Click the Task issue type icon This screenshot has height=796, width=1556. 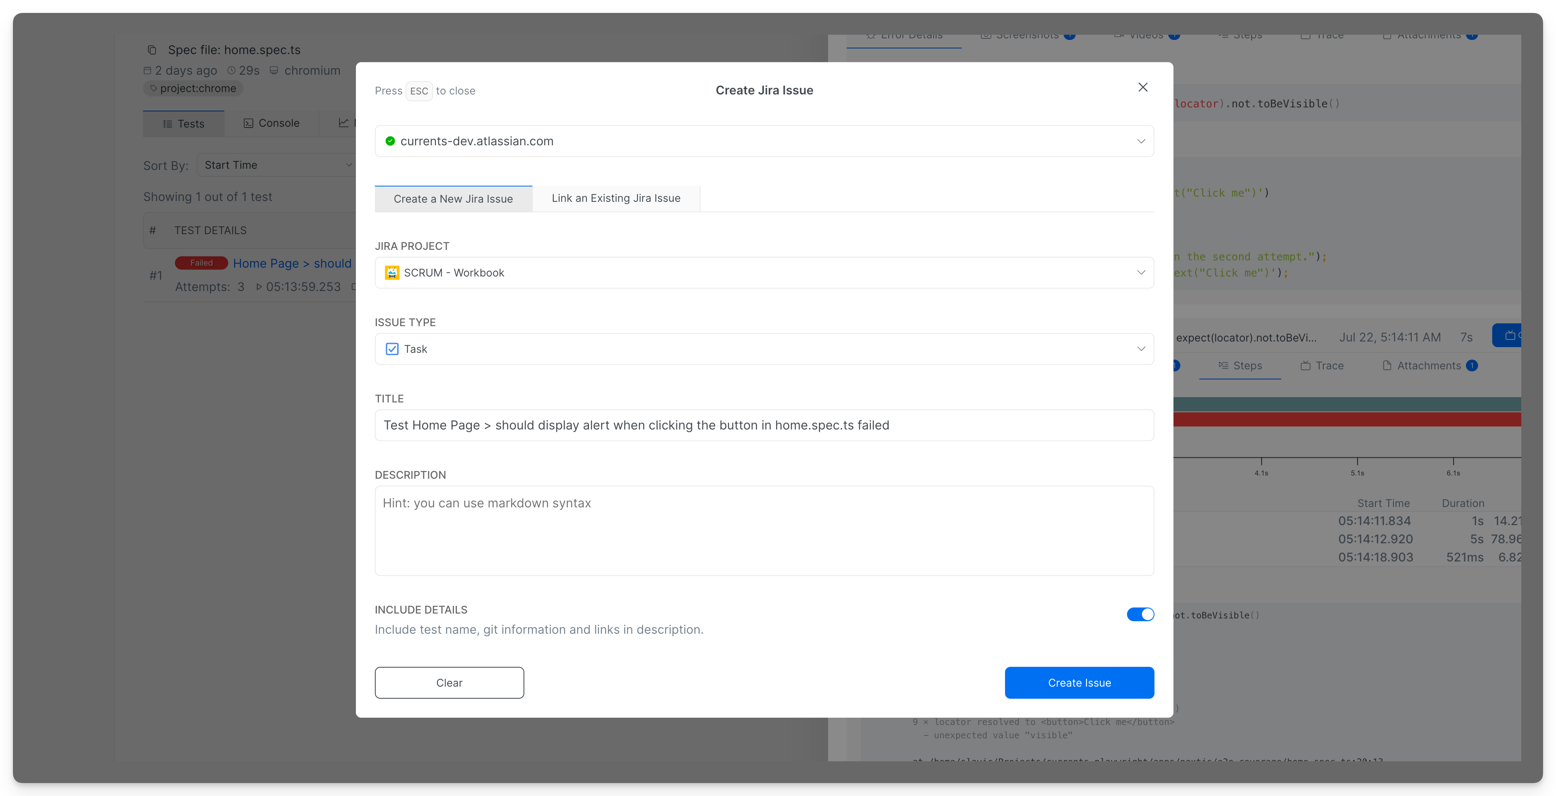click(392, 349)
